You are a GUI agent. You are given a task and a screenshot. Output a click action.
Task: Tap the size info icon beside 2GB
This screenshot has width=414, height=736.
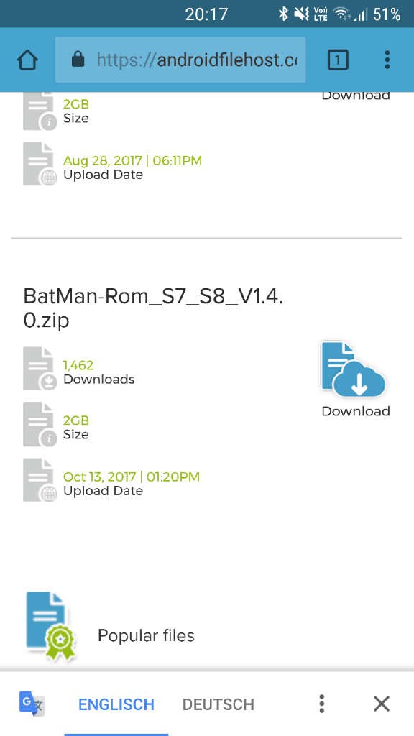pos(40,424)
